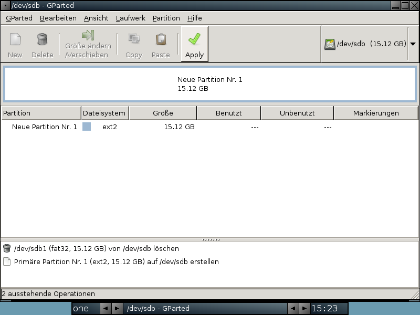This screenshot has width=420, height=315.
Task: Sort by the Dateisystem column header
Action: 104,113
